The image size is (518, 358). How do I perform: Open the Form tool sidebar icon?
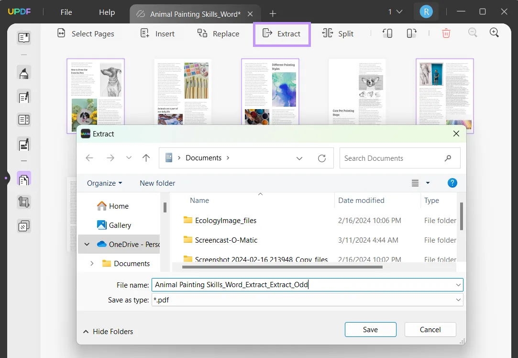(x=24, y=120)
